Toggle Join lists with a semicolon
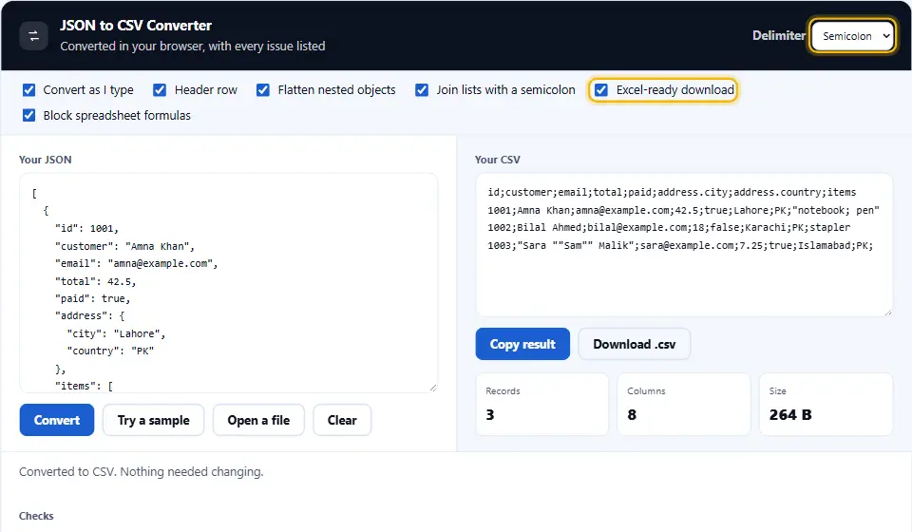Screen dimensions: 912x532 [422, 90]
